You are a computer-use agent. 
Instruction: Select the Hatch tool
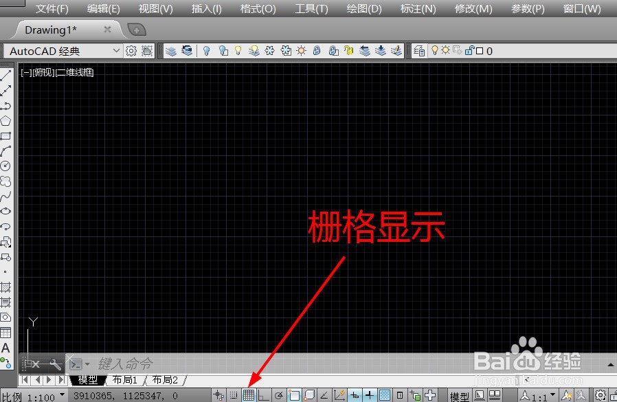[6, 287]
